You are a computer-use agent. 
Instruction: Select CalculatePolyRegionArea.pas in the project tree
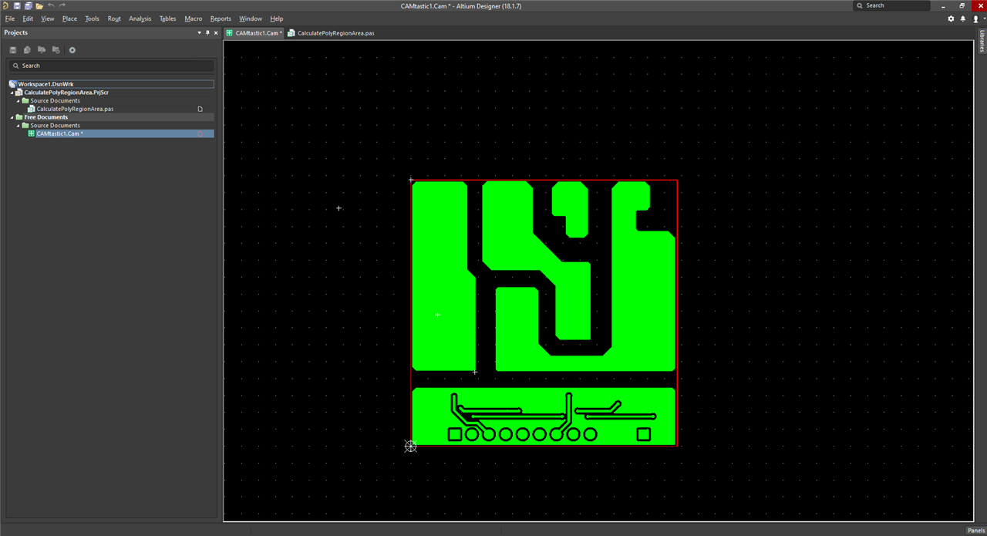click(75, 109)
